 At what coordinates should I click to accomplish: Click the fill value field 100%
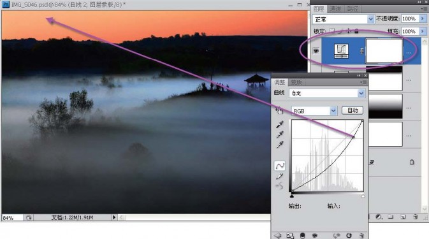click(x=410, y=31)
